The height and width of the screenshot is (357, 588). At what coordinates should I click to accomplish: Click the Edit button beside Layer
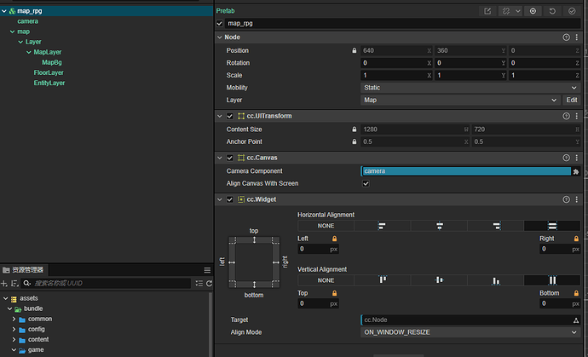[x=571, y=100]
